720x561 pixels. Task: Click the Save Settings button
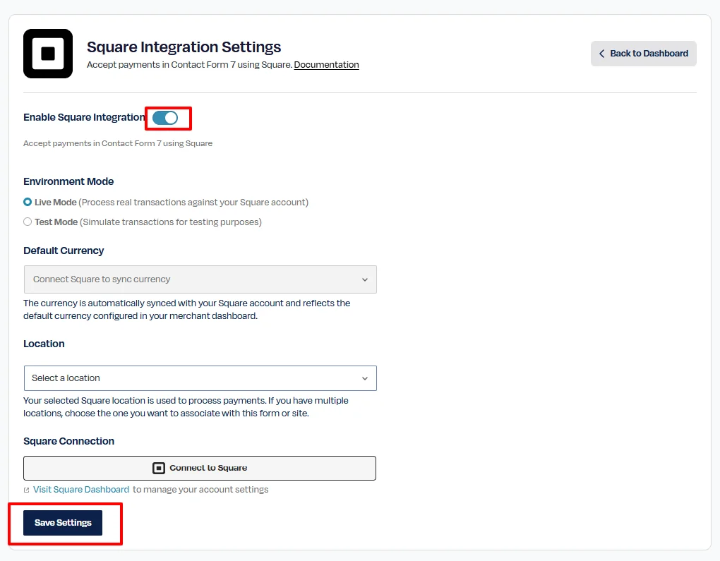pyautogui.click(x=63, y=522)
